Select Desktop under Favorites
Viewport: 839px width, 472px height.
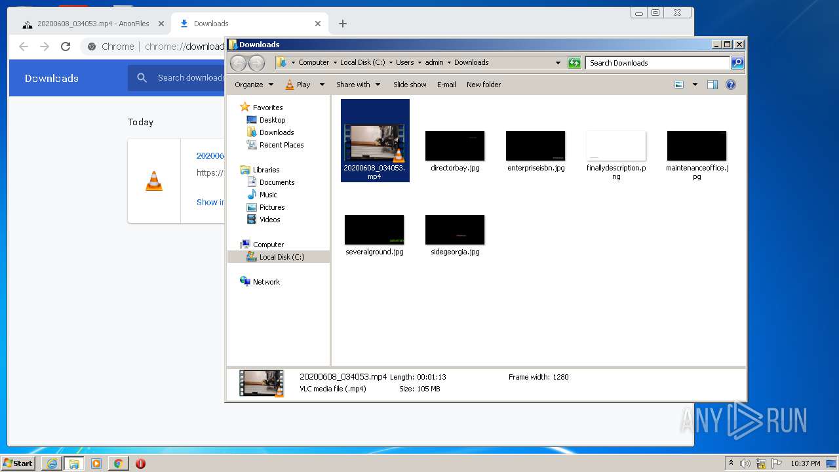tap(272, 120)
